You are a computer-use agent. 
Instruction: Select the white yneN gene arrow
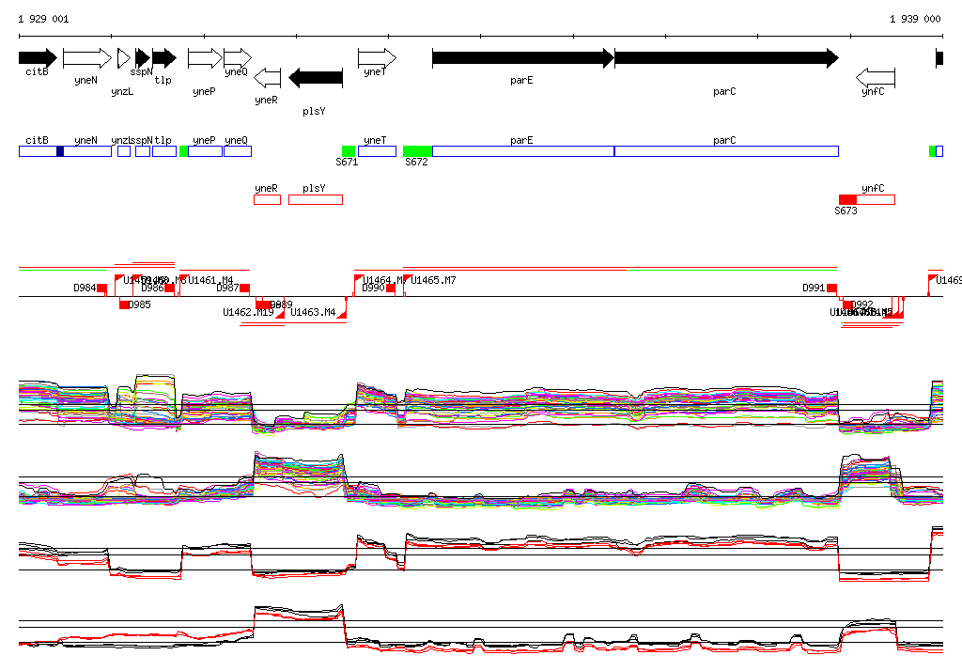(x=87, y=58)
